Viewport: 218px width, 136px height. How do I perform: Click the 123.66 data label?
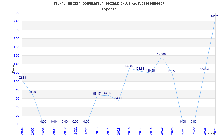click(x=140, y=69)
